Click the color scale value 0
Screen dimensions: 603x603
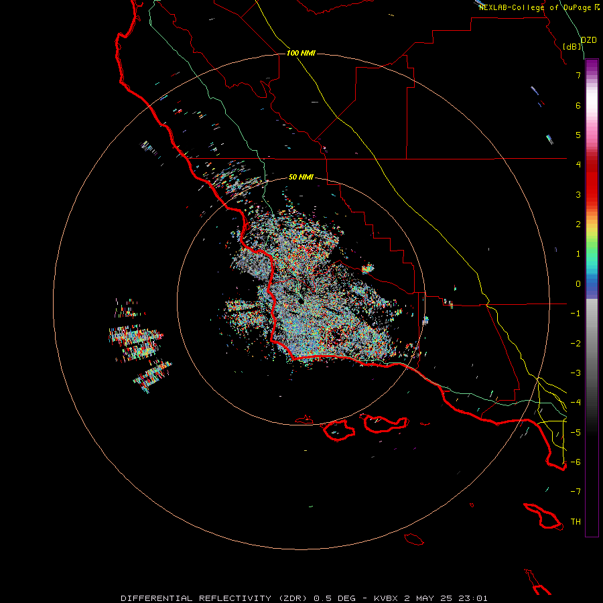578,284
